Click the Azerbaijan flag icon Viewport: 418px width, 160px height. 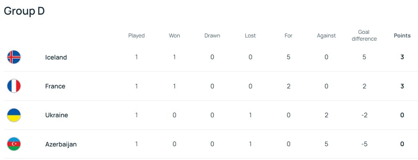tap(14, 144)
